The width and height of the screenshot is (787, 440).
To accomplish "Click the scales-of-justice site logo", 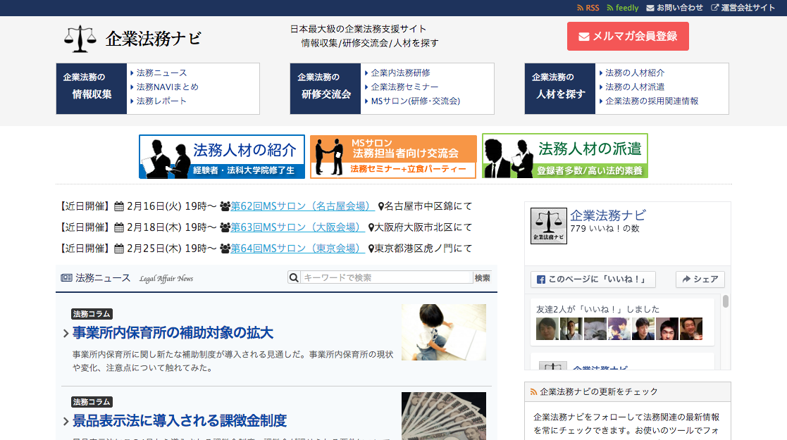I will [80, 39].
